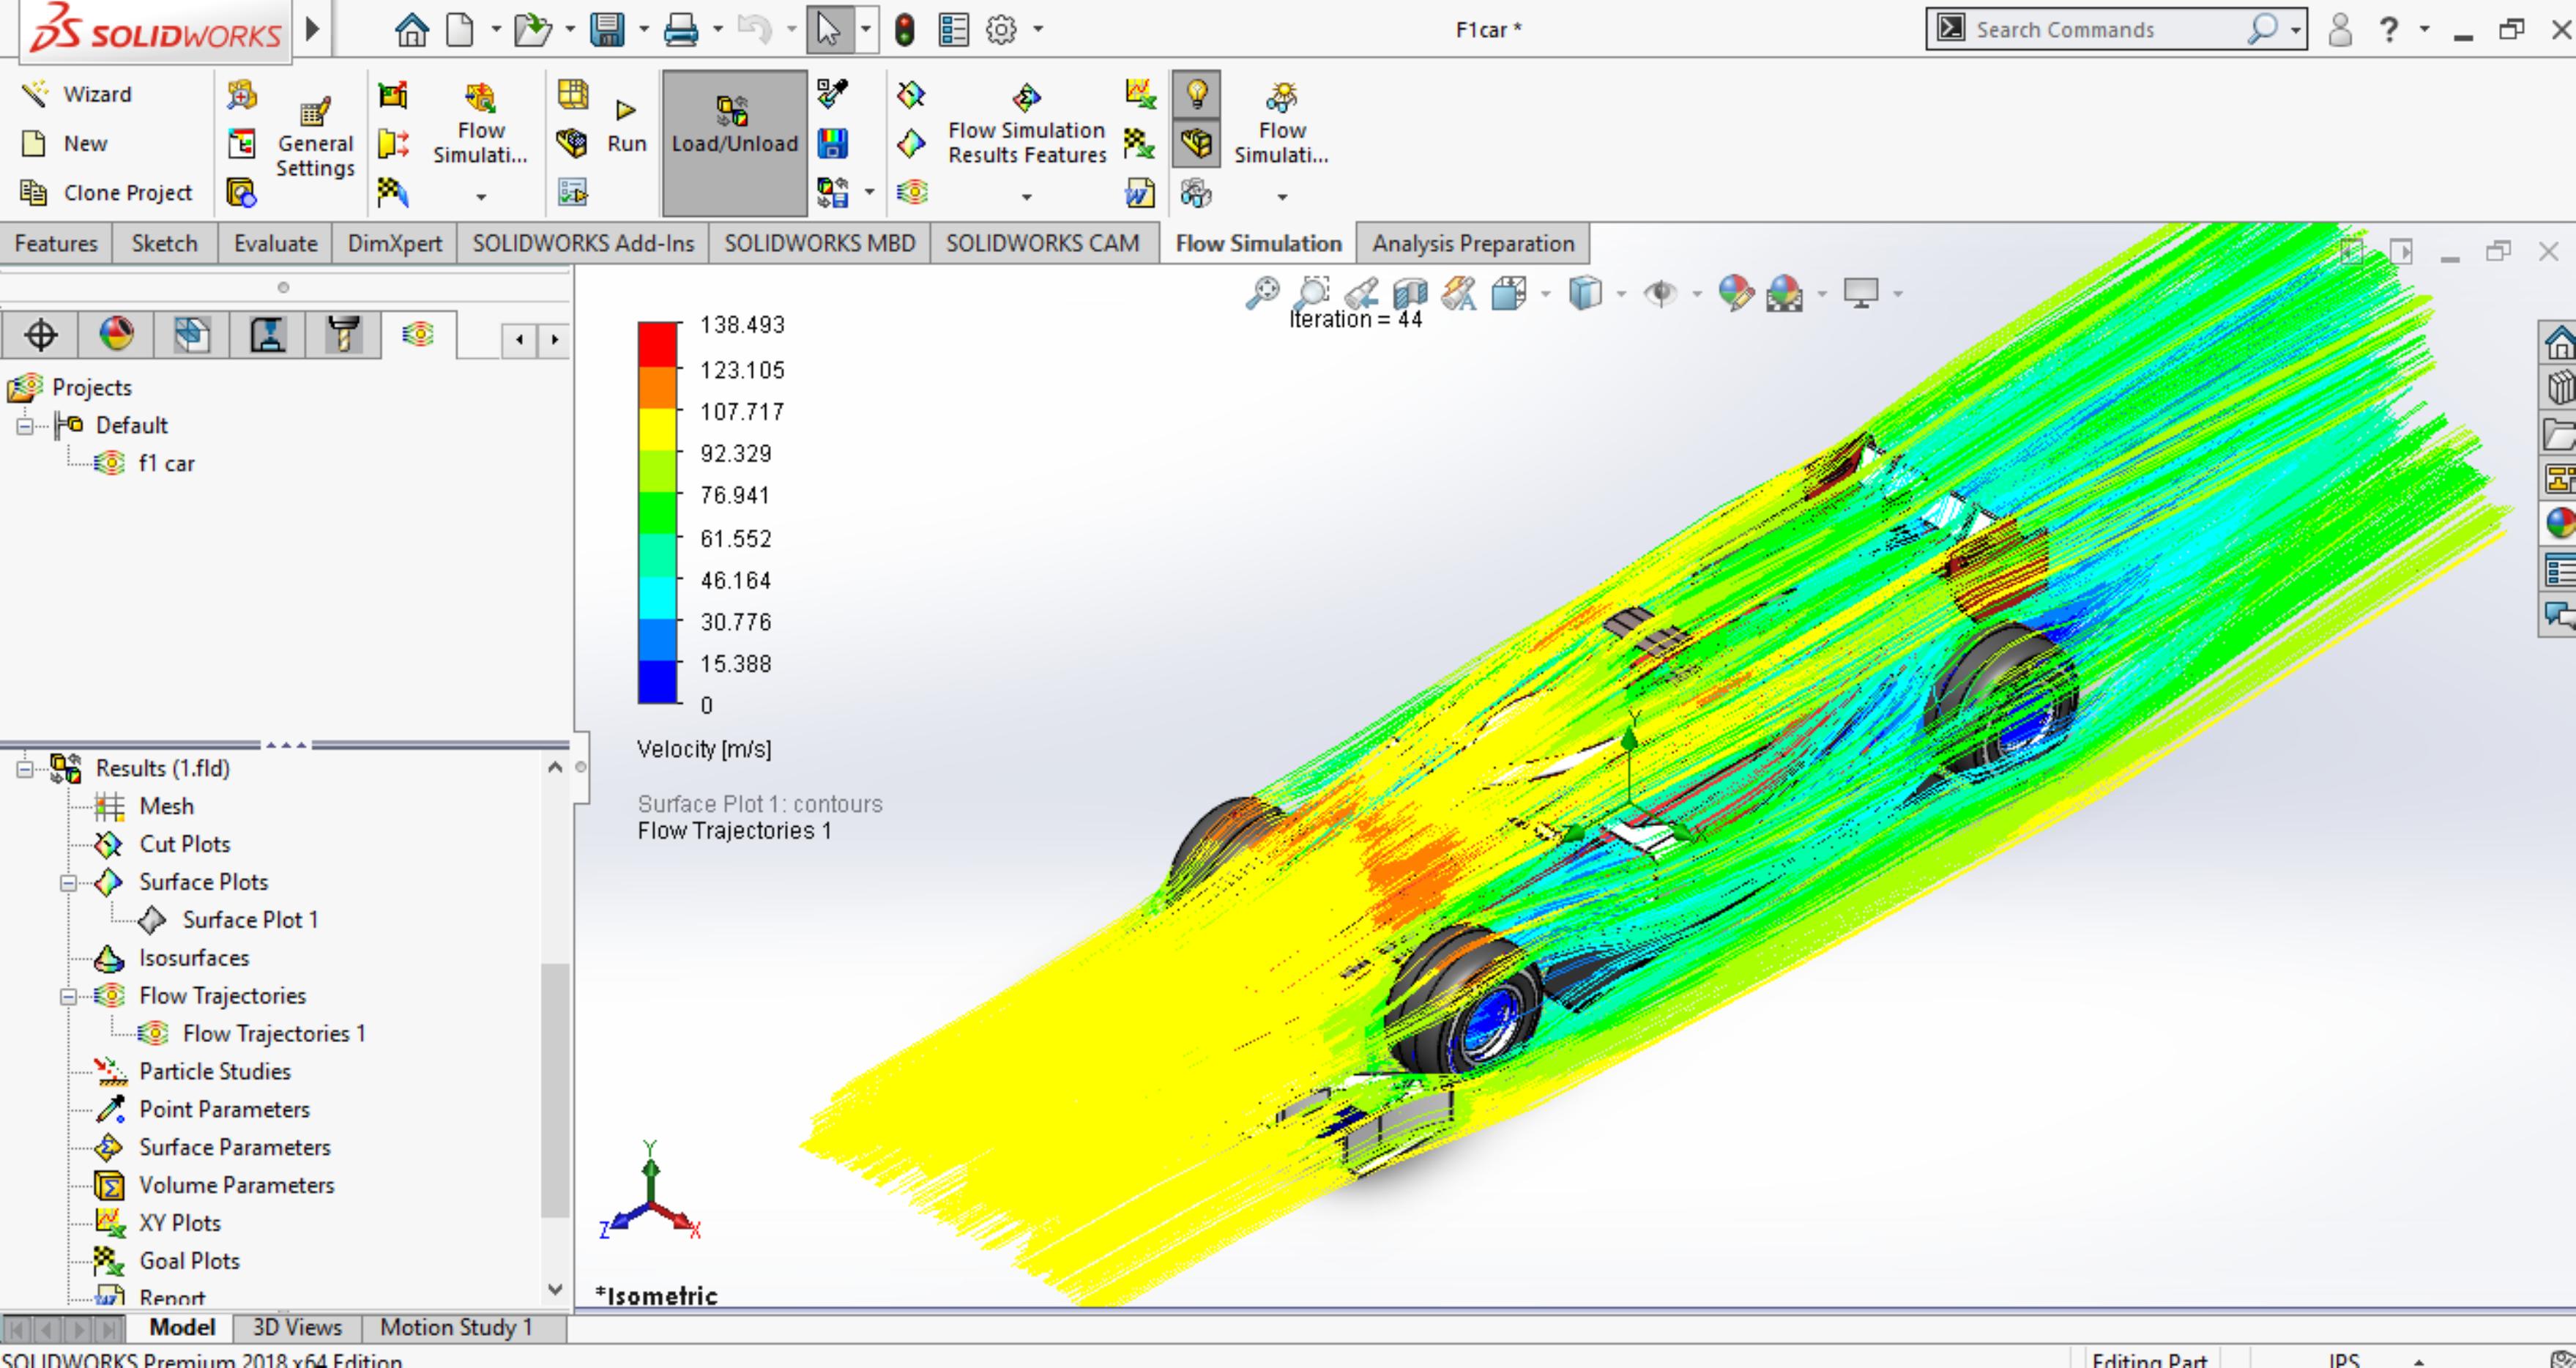Open the Options gear icon

(x=1001, y=30)
